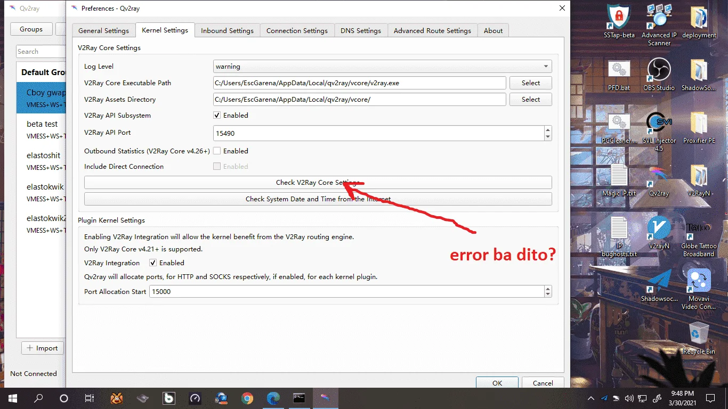Open the V2rayN desktop shortcut

tap(659, 233)
